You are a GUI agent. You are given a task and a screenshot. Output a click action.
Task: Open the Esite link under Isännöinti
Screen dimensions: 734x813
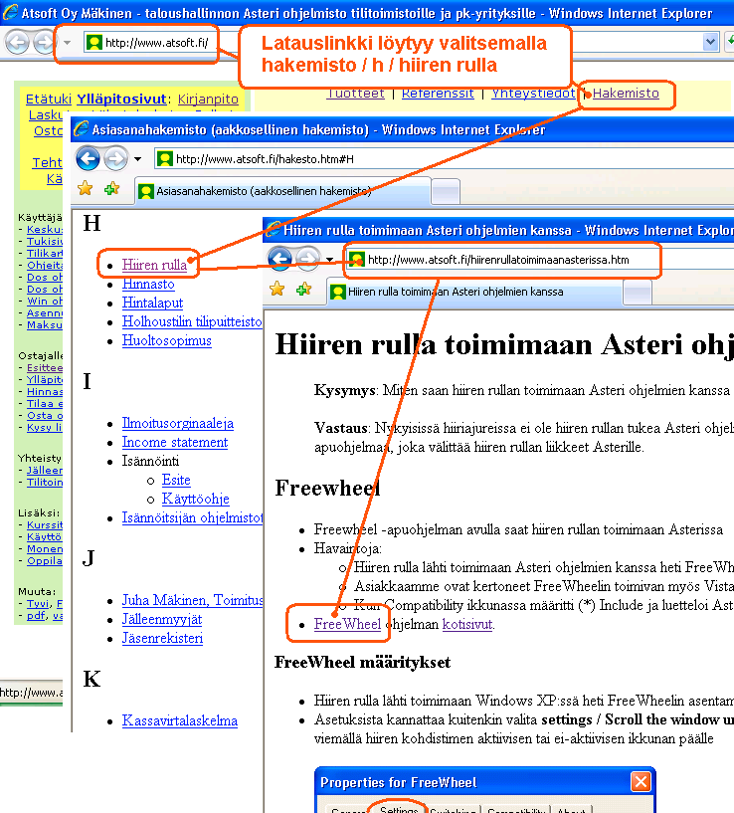click(176, 480)
